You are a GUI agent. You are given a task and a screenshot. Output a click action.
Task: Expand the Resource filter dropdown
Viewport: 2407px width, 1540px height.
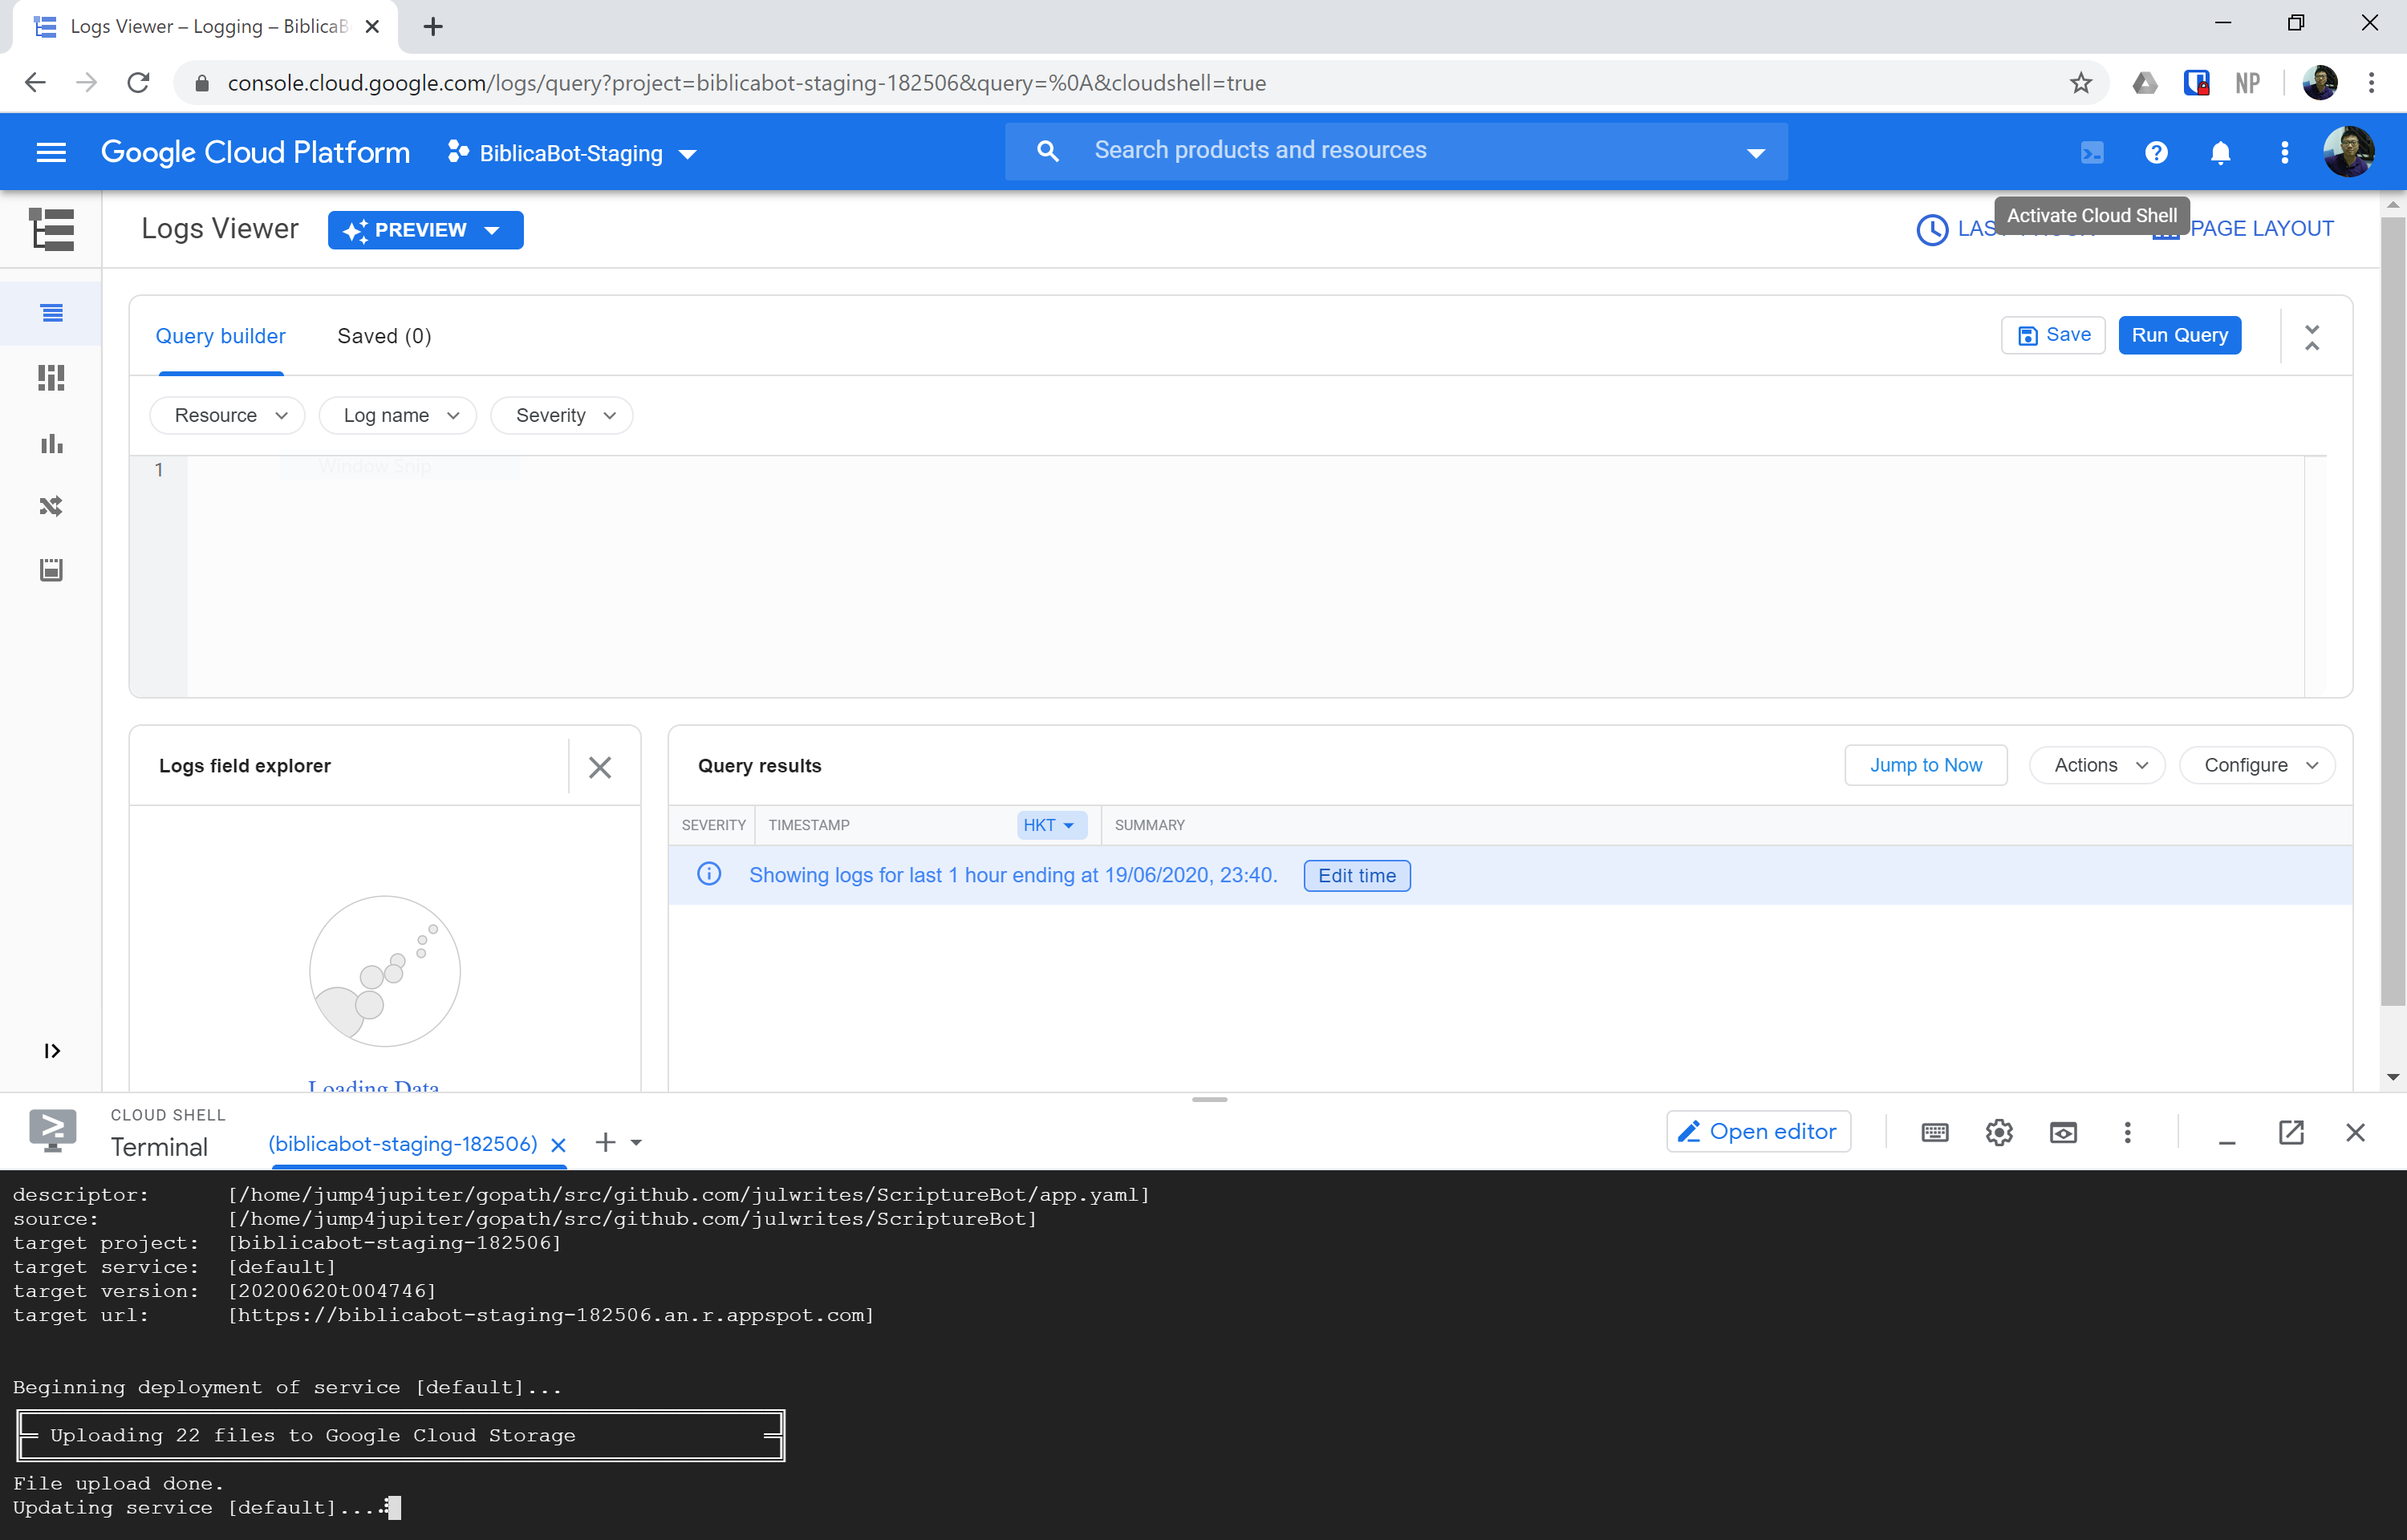(x=229, y=415)
